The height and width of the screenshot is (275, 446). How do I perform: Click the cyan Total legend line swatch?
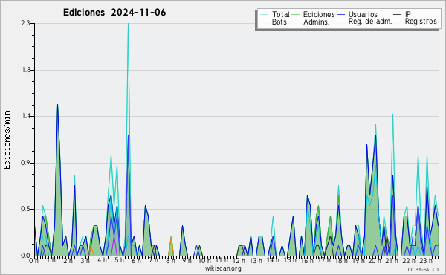click(x=264, y=15)
